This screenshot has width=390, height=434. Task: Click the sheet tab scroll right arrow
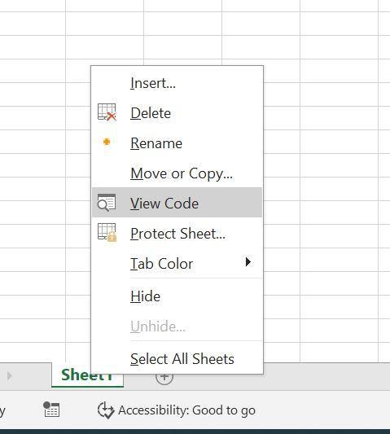tap(10, 376)
